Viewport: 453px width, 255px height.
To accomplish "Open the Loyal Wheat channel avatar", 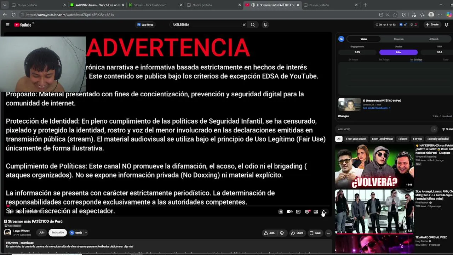I will click(7, 232).
